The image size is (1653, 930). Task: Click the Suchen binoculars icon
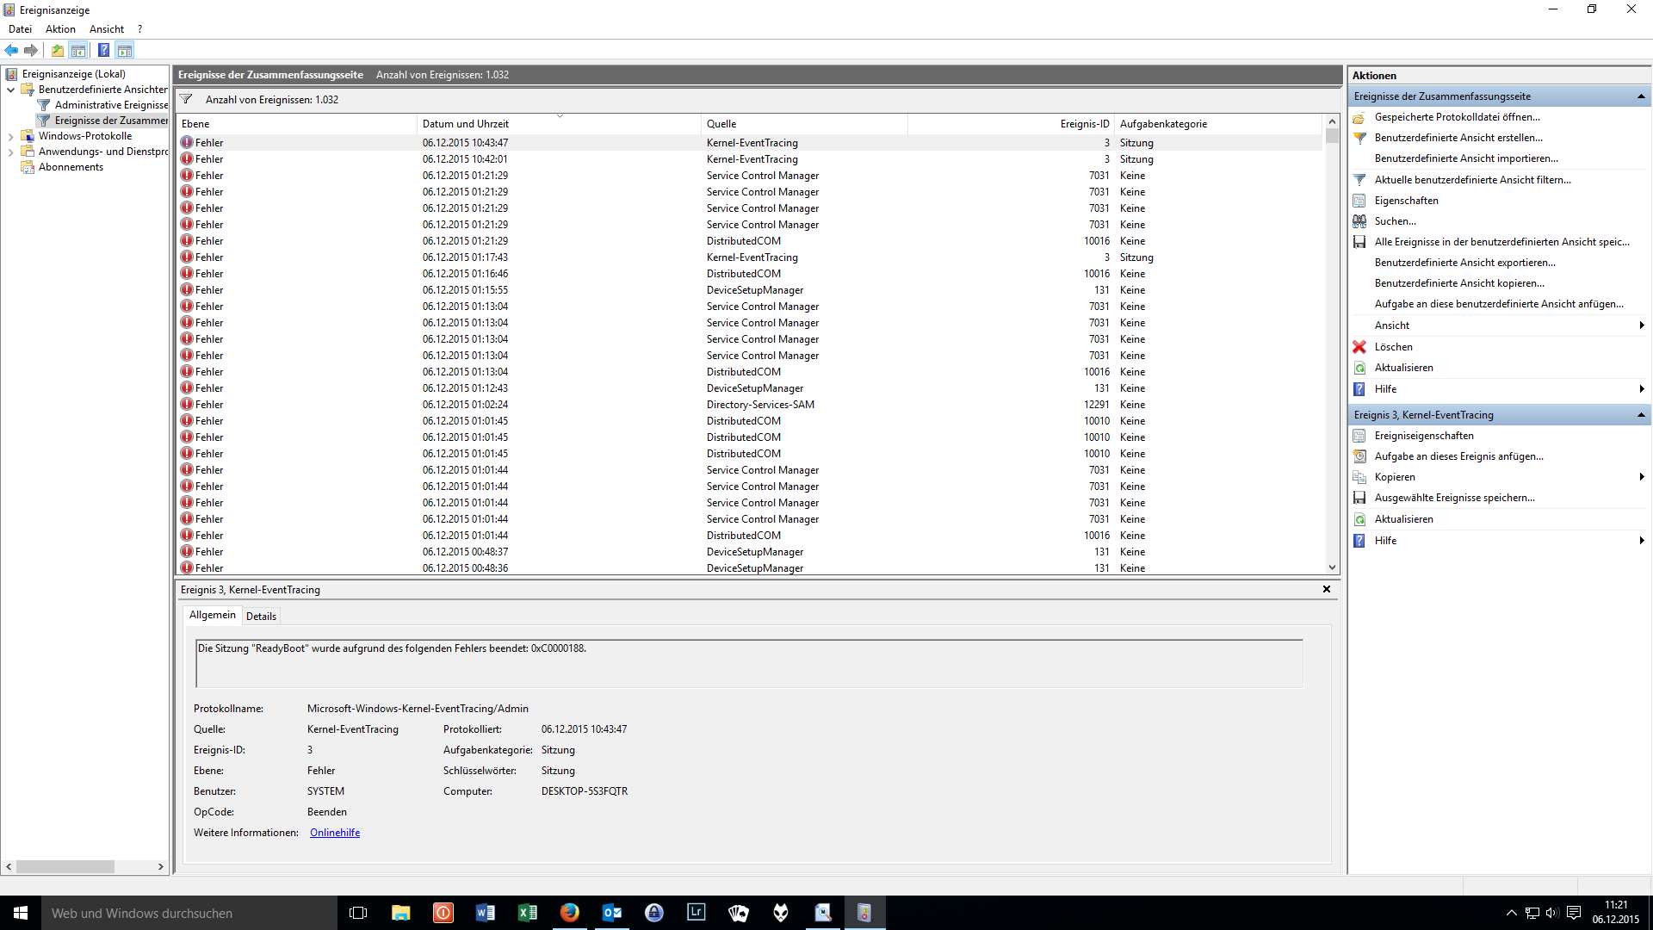[x=1359, y=221]
